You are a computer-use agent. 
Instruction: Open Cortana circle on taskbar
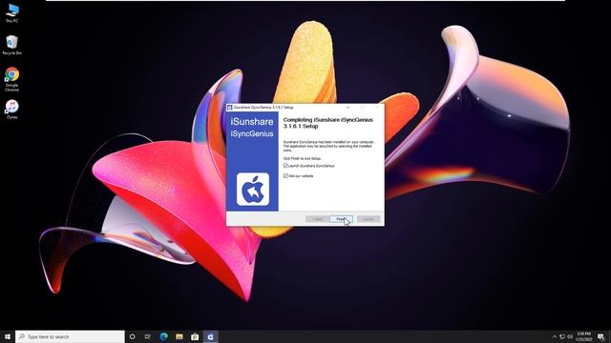coord(132,336)
